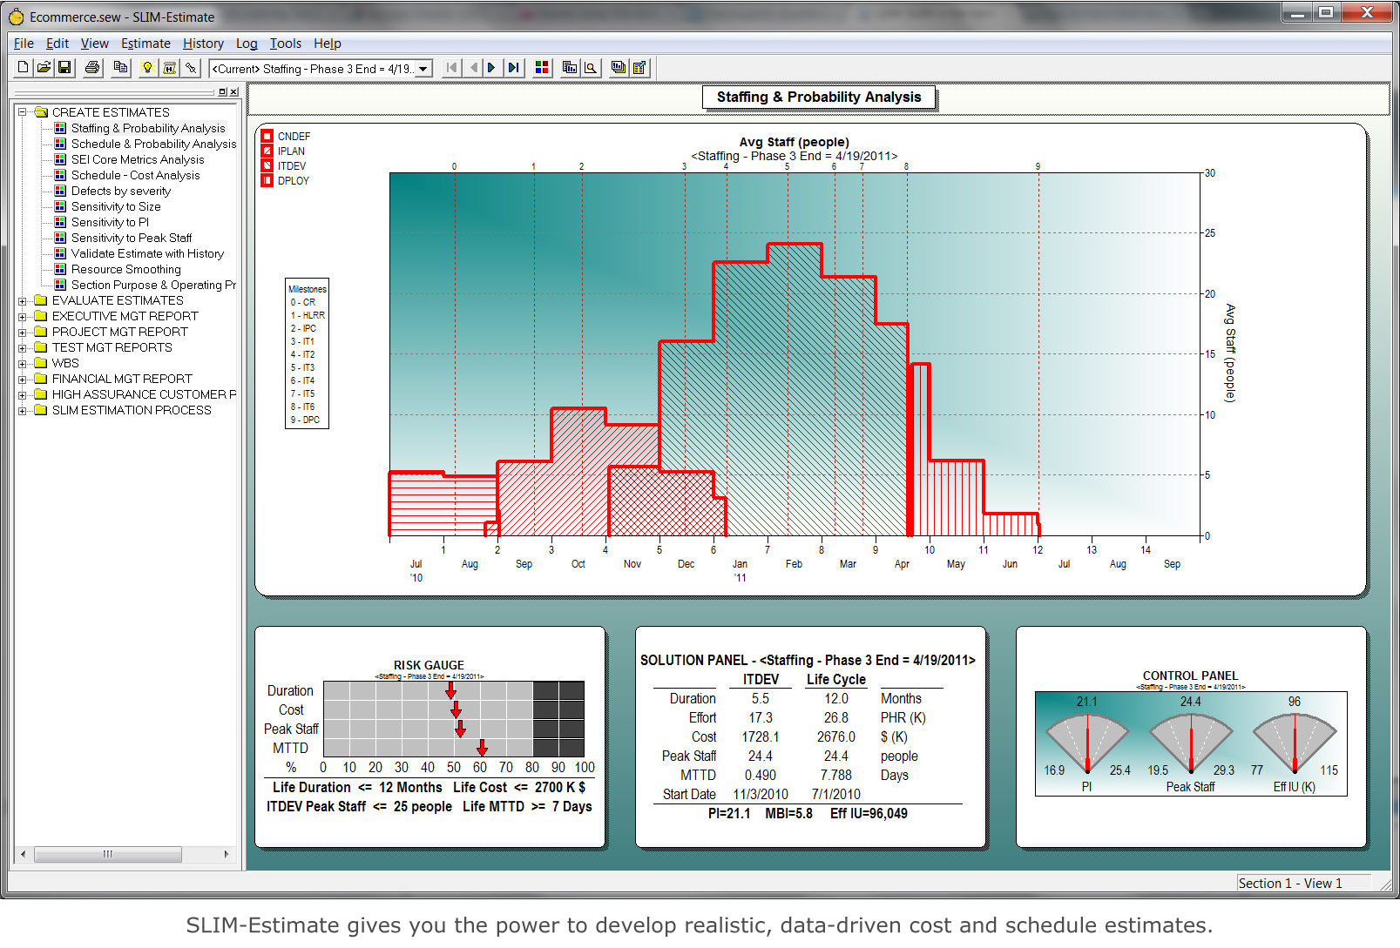
Task: Expand the EVALUATE ESTIMATES folder
Action: coord(23,299)
